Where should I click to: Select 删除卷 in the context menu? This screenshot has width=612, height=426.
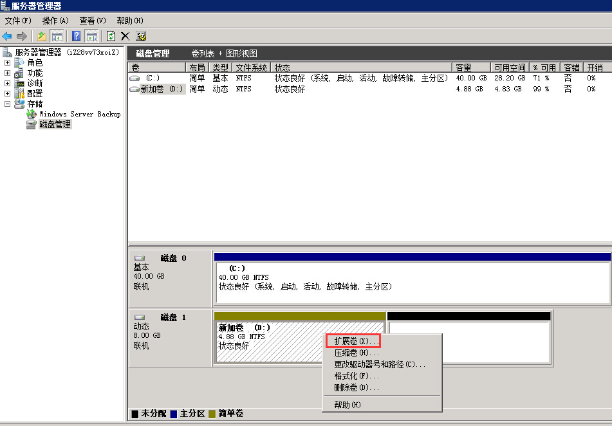(x=356, y=387)
